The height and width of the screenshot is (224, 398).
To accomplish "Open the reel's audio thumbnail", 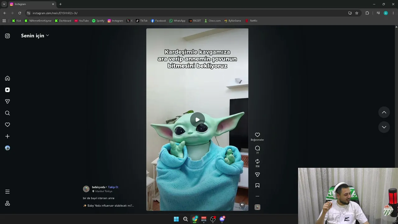I will click(x=257, y=207).
